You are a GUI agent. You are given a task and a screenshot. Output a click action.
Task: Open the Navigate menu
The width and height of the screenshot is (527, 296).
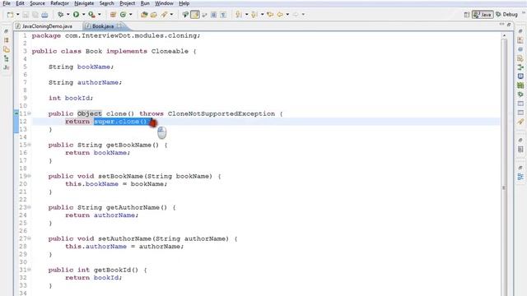[x=84, y=3]
